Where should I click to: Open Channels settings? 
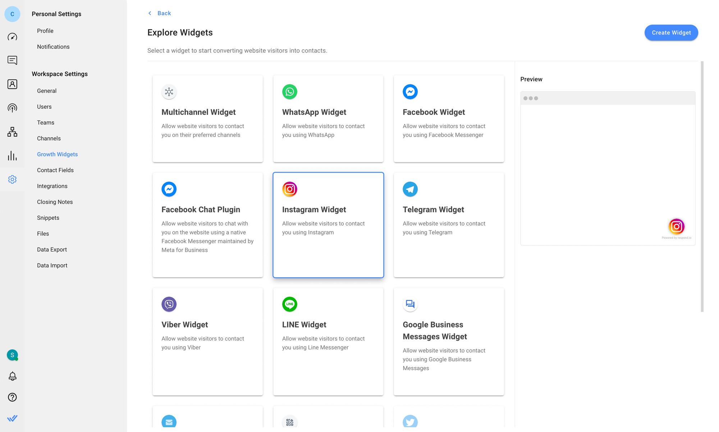click(49, 138)
